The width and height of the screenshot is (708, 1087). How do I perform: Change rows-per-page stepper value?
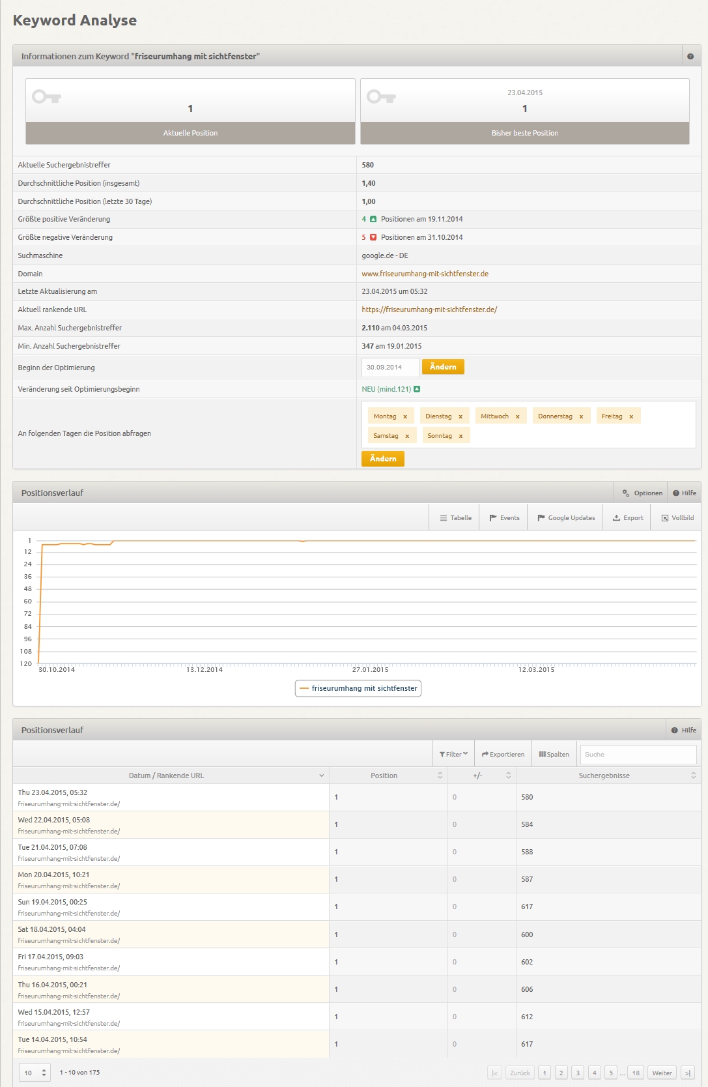coord(44,1073)
